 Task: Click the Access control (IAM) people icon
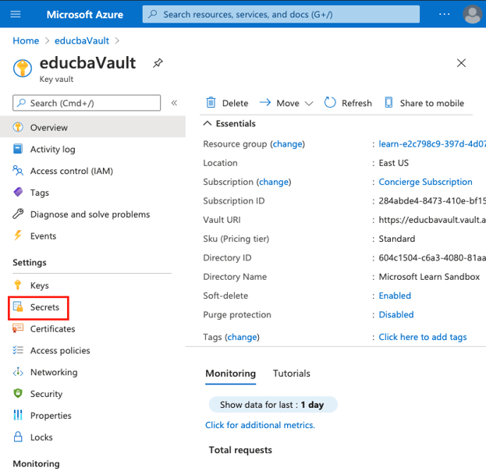[x=18, y=171]
